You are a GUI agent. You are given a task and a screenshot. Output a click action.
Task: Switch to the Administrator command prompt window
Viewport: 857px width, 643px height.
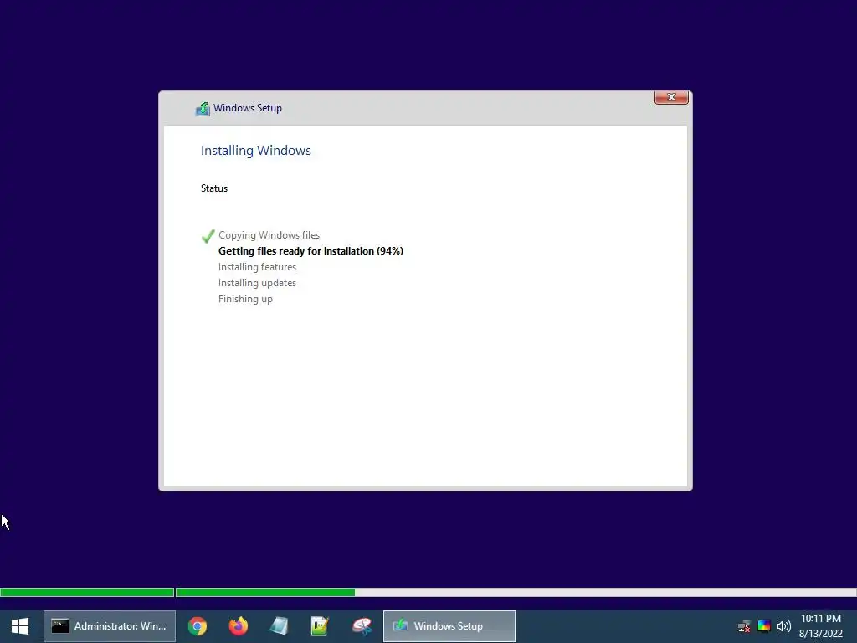(x=110, y=626)
